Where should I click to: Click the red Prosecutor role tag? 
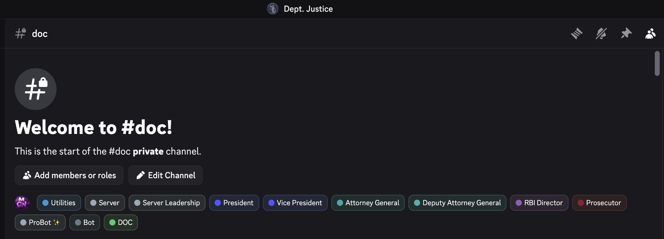[599, 203]
